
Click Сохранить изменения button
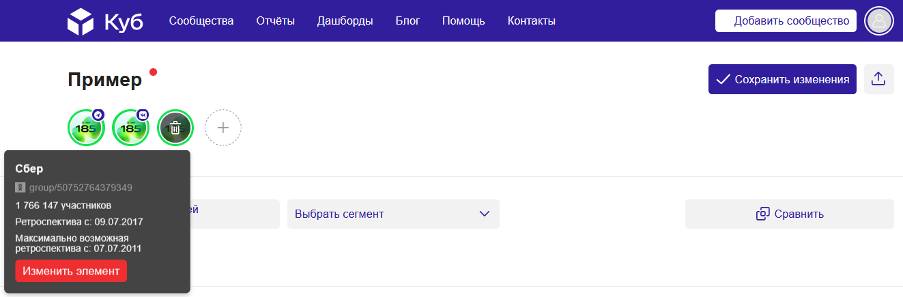782,79
